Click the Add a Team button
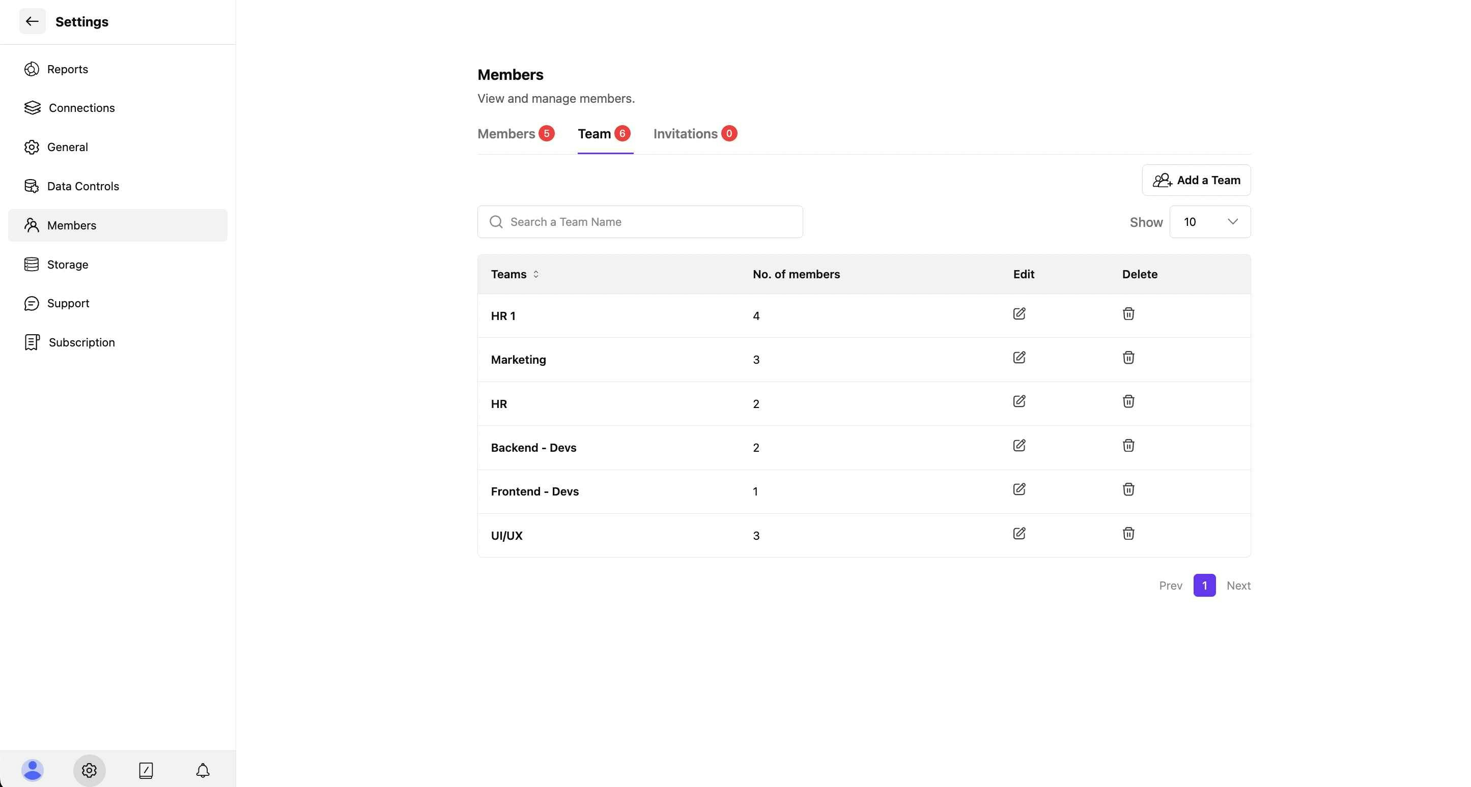The height and width of the screenshot is (787, 1471). point(1196,180)
